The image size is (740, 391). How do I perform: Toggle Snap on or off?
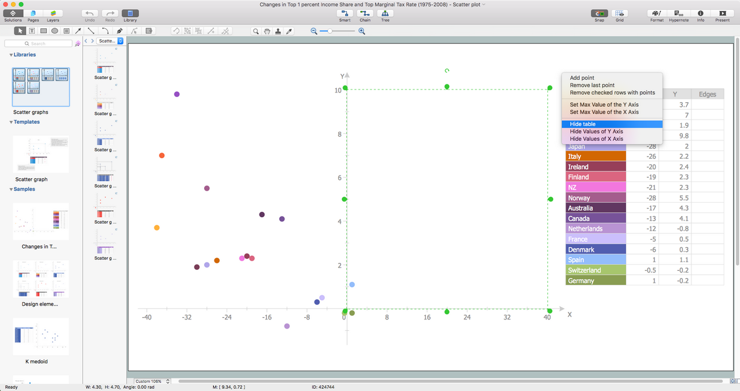coord(599,13)
